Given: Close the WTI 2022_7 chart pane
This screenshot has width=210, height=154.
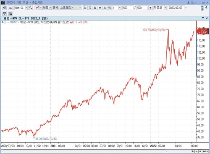Looking at the screenshot, I should [x=207, y=18].
